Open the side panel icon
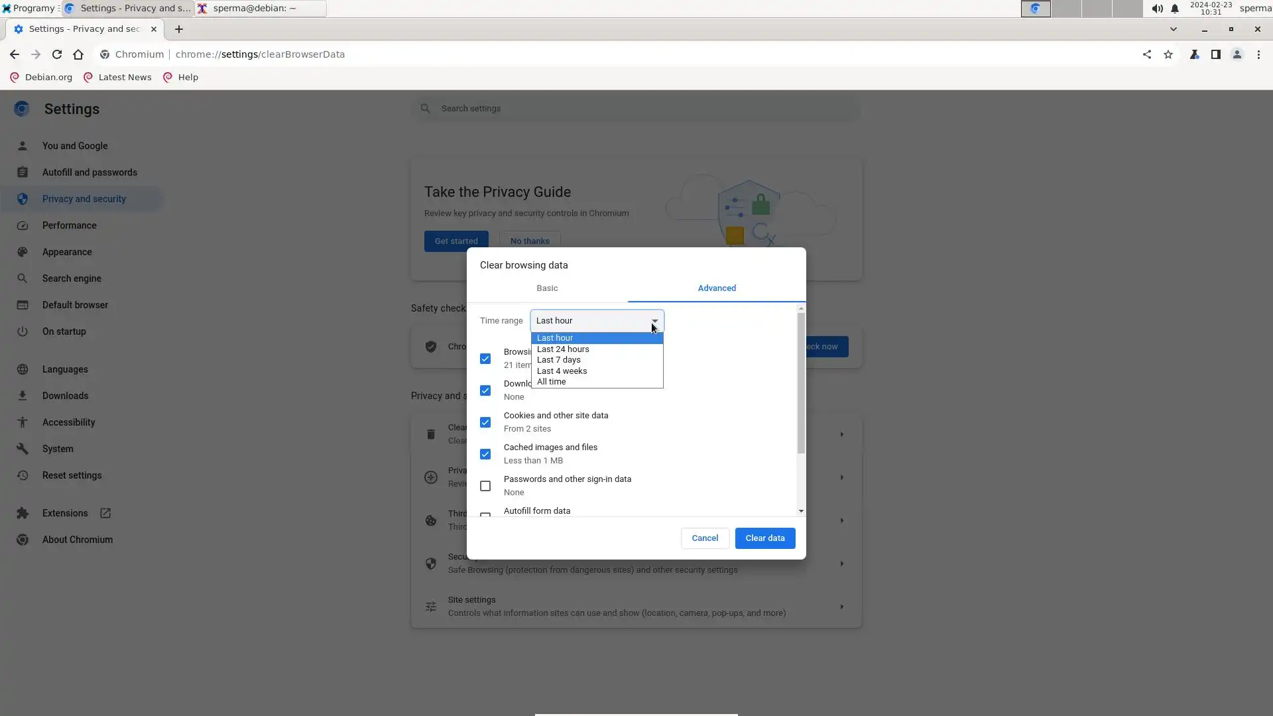This screenshot has width=1273, height=716. click(x=1215, y=54)
